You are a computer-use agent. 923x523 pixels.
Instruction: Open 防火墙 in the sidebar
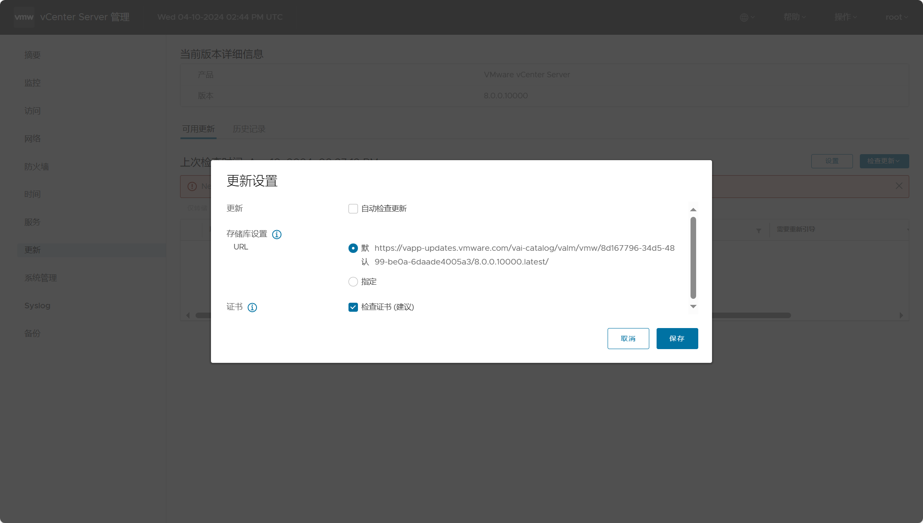coord(37,167)
